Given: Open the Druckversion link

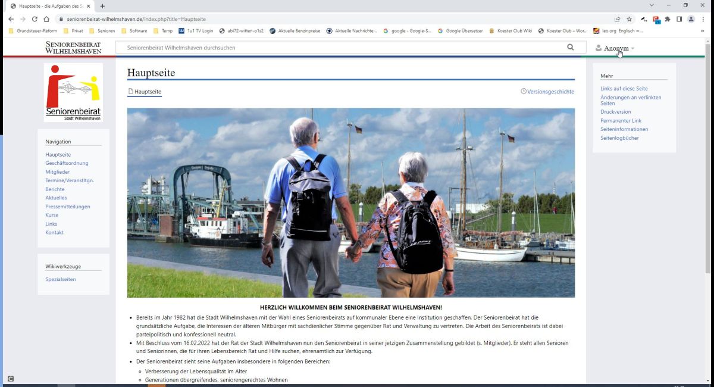Looking at the screenshot, I should click(x=616, y=112).
